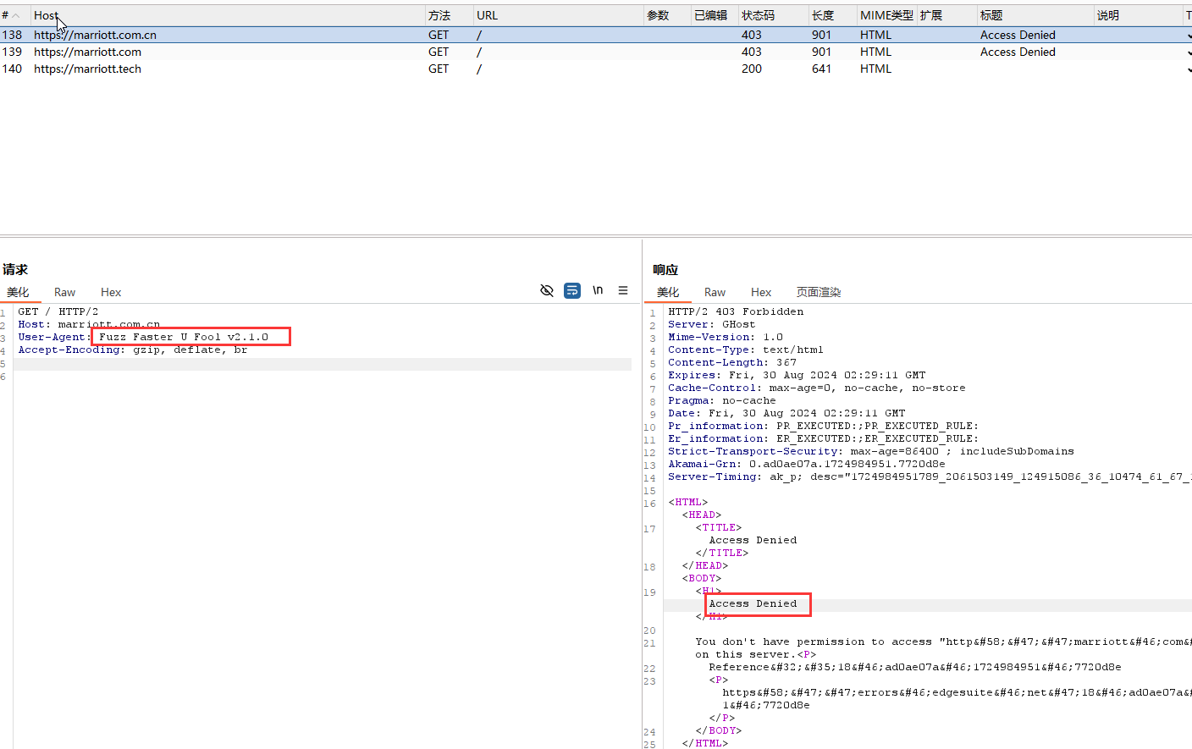
Task: Click empty line 5 in request editor
Action: pos(322,364)
